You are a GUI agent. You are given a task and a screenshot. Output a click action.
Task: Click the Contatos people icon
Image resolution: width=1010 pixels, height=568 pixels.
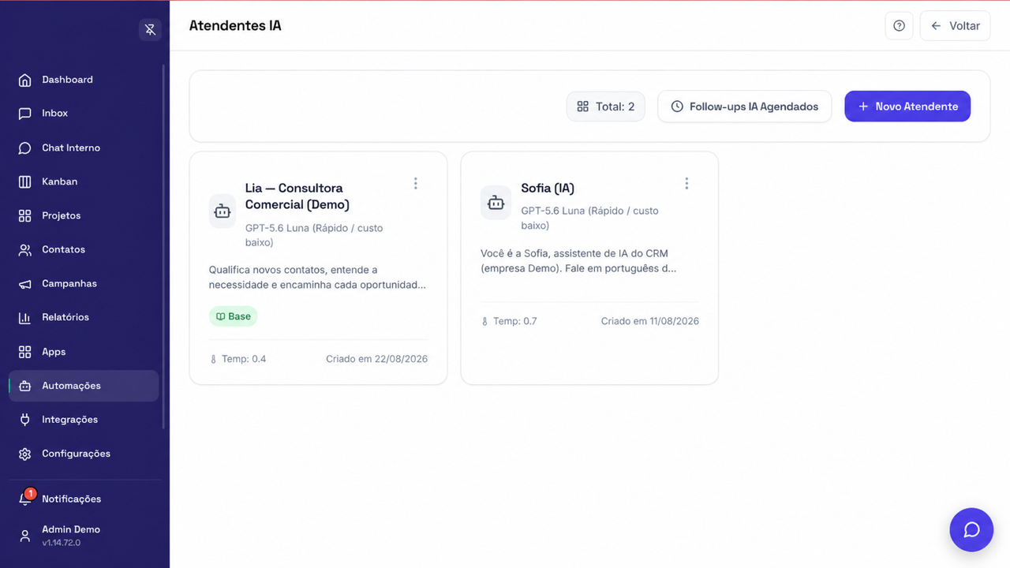(24, 249)
